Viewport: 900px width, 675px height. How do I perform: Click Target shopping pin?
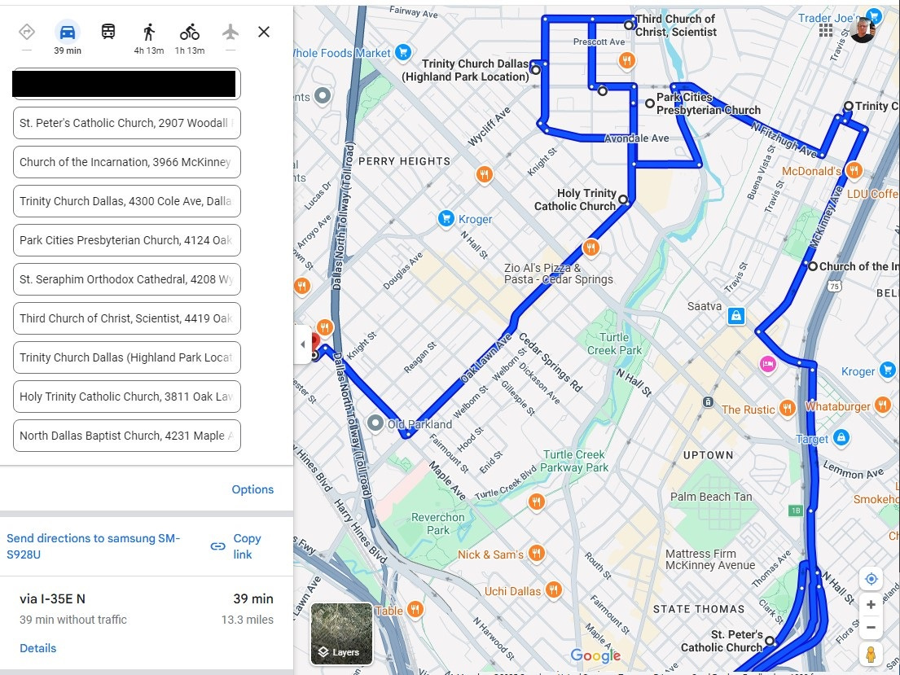[841, 437]
